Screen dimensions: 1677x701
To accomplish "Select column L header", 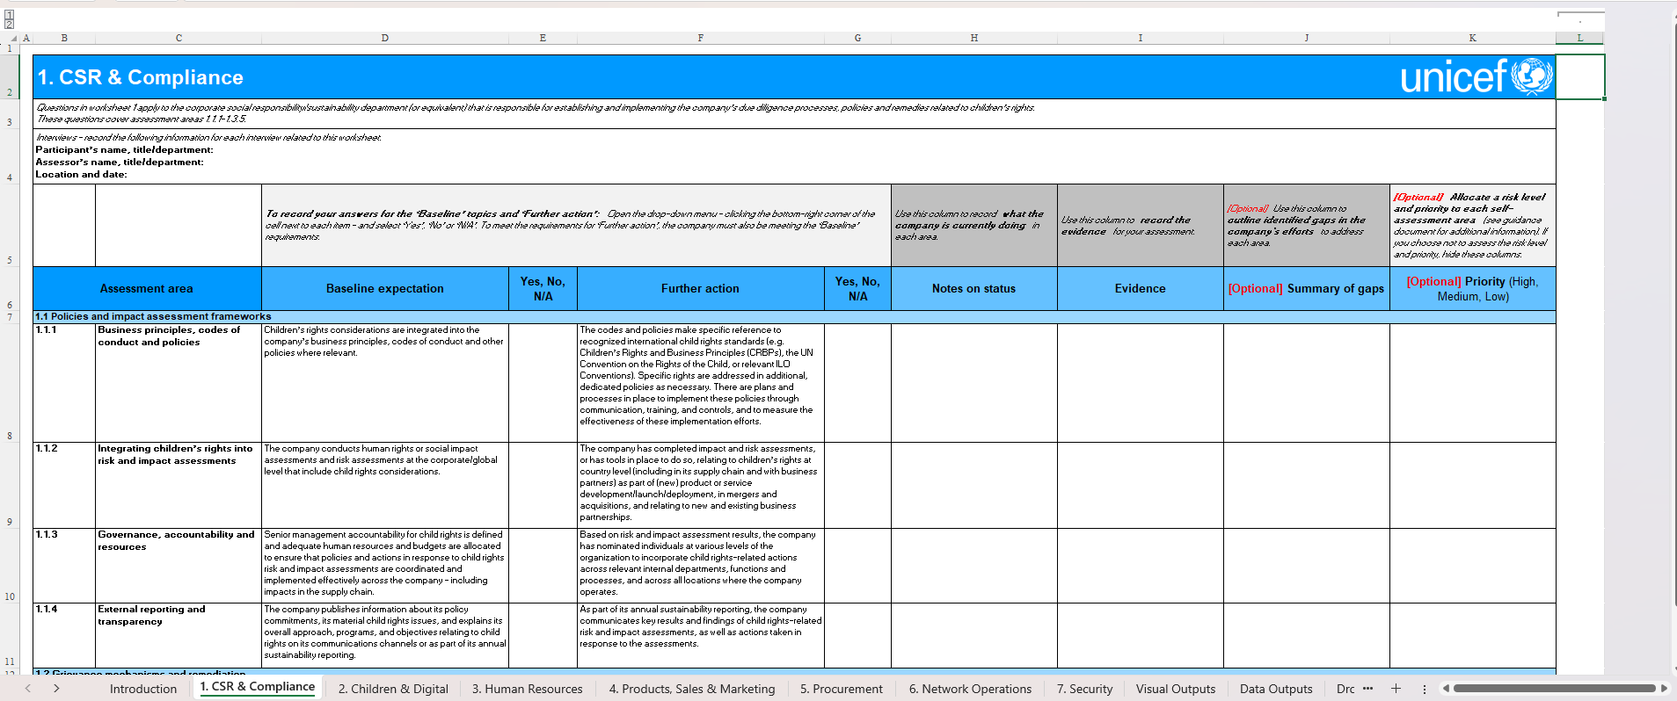I will tap(1580, 38).
